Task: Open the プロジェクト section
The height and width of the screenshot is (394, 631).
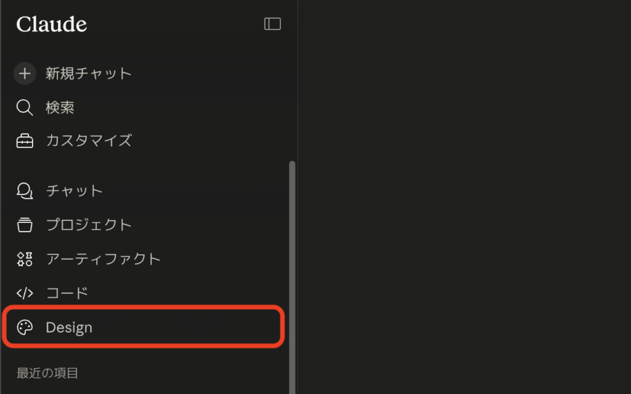Action: (x=89, y=225)
